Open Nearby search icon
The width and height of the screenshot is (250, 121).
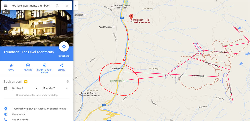pos(28,65)
